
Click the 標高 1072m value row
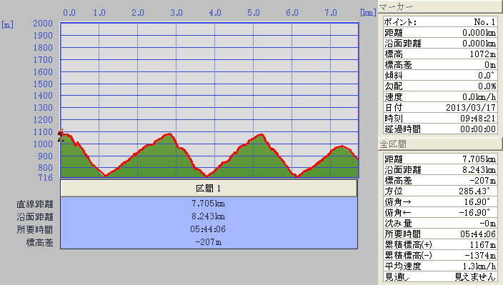tap(440, 54)
